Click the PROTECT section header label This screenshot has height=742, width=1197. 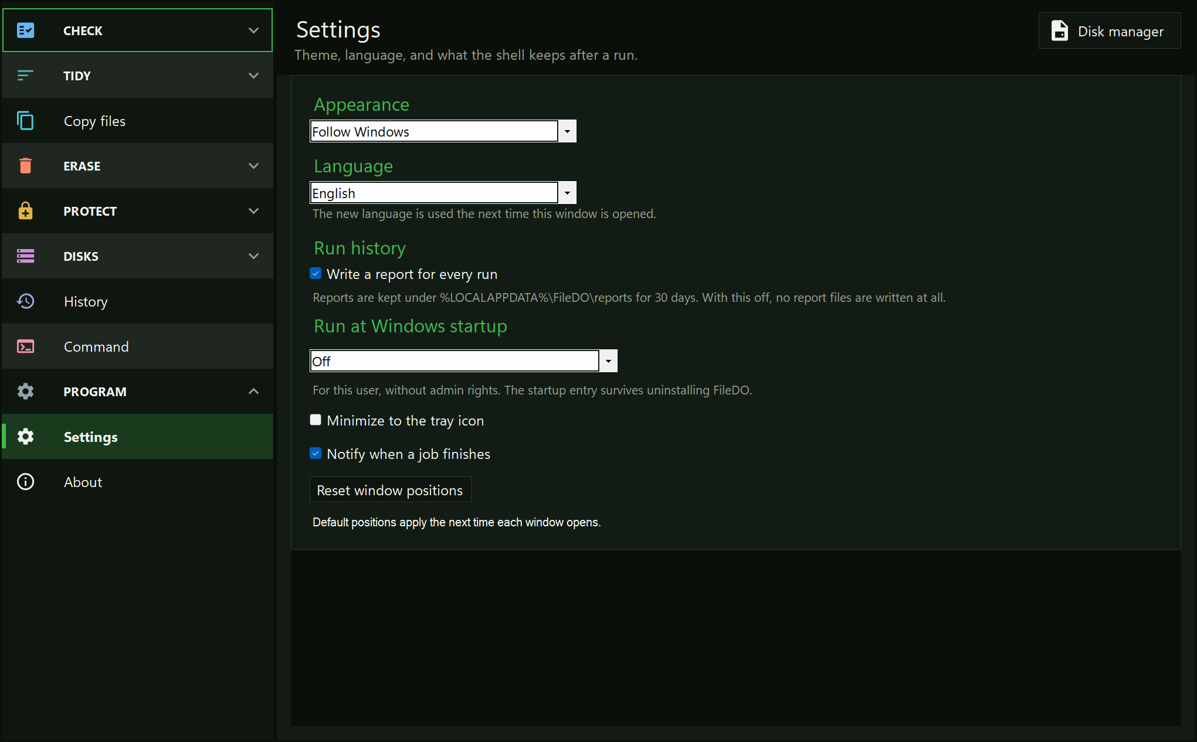pyautogui.click(x=90, y=212)
